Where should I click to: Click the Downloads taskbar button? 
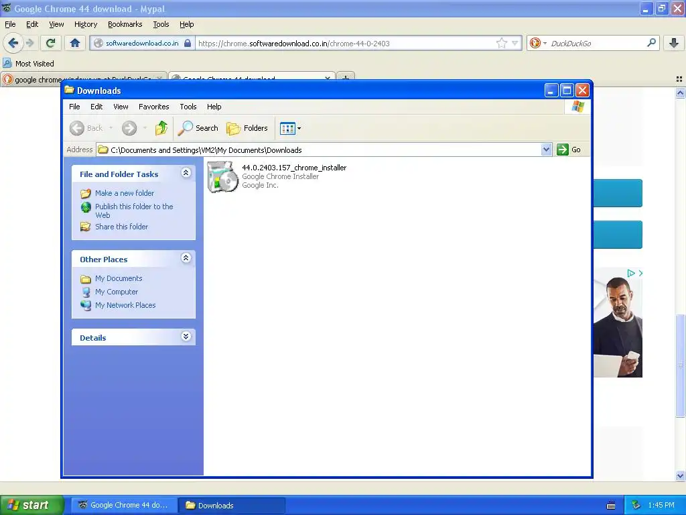tap(232, 505)
